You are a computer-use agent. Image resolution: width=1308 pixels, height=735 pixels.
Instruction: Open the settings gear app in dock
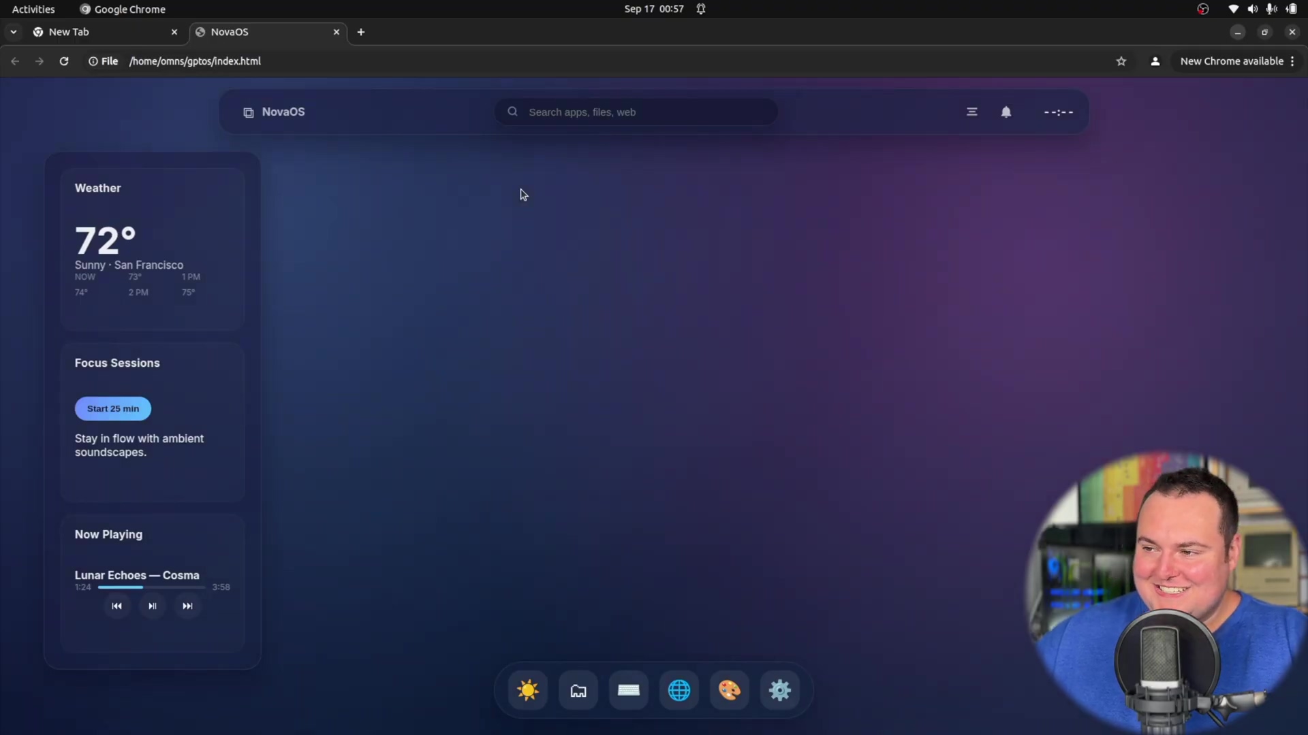780,690
